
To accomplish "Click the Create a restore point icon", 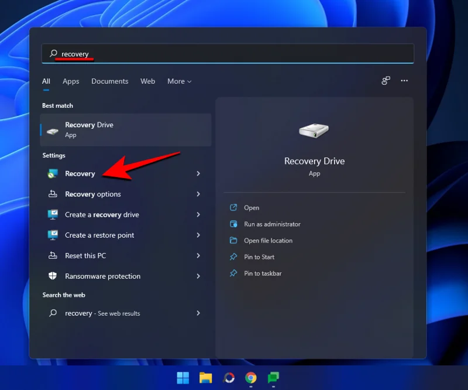I will [53, 235].
